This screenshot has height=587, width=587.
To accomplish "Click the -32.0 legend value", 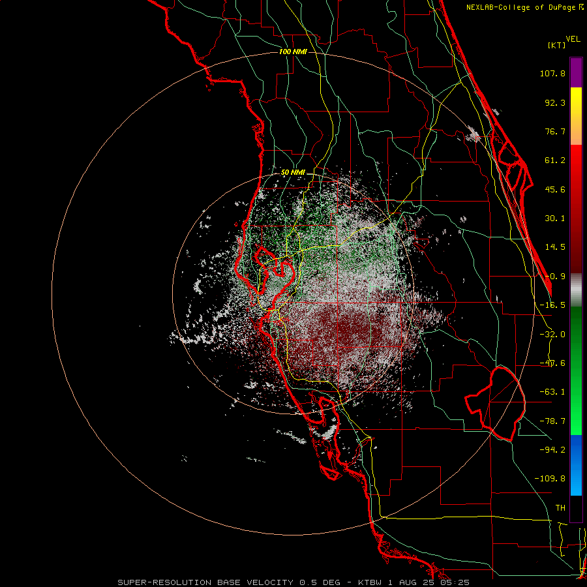I will 552,335.
